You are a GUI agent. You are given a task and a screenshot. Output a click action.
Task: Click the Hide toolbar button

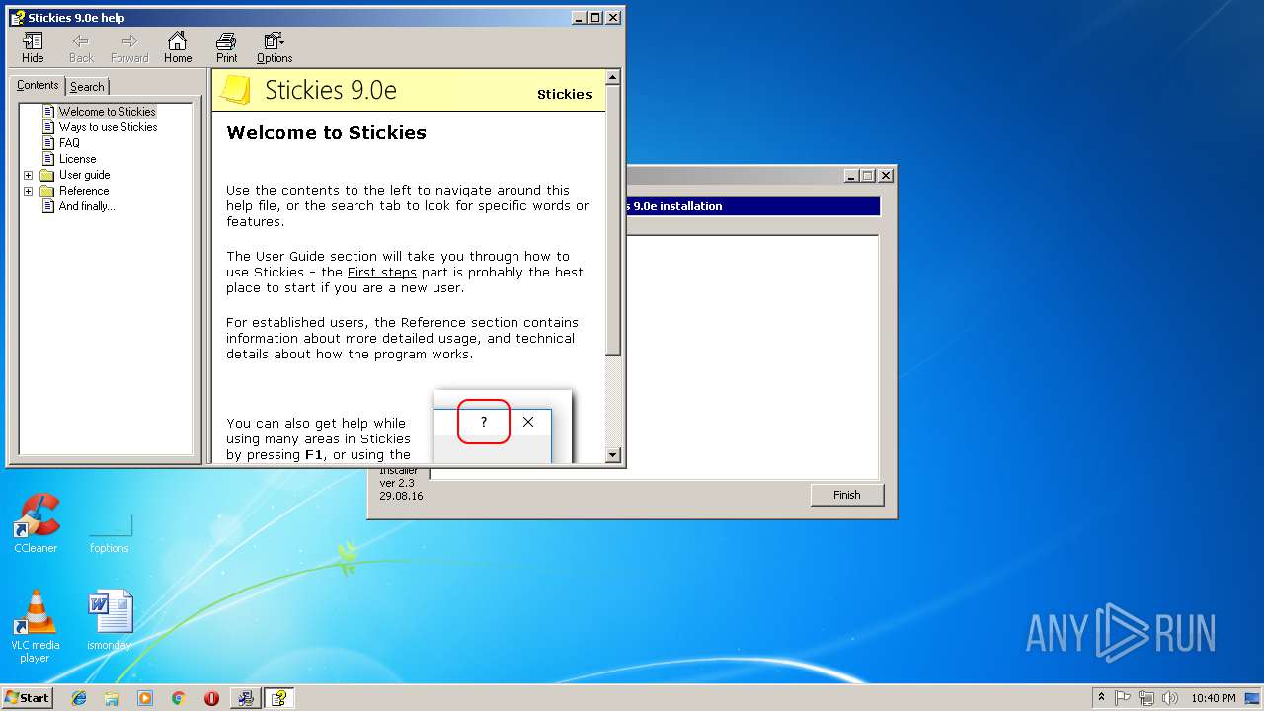pos(33,47)
